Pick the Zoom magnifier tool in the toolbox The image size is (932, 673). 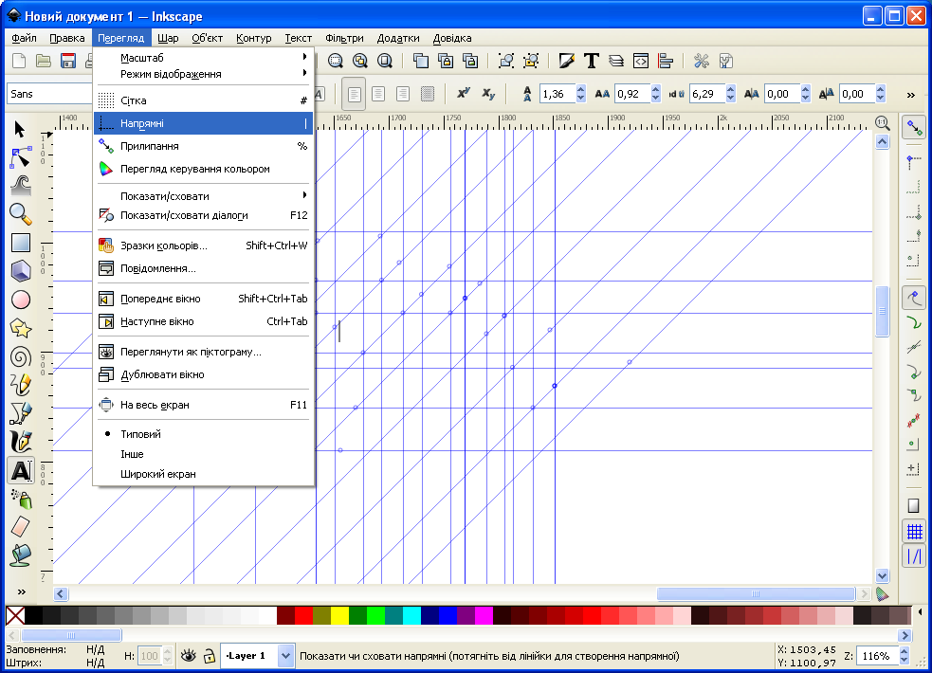[x=20, y=214]
